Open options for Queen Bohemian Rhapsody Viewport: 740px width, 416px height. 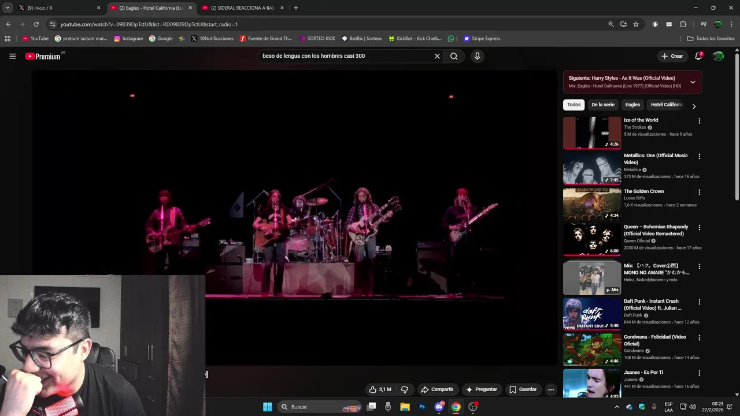coord(699,228)
